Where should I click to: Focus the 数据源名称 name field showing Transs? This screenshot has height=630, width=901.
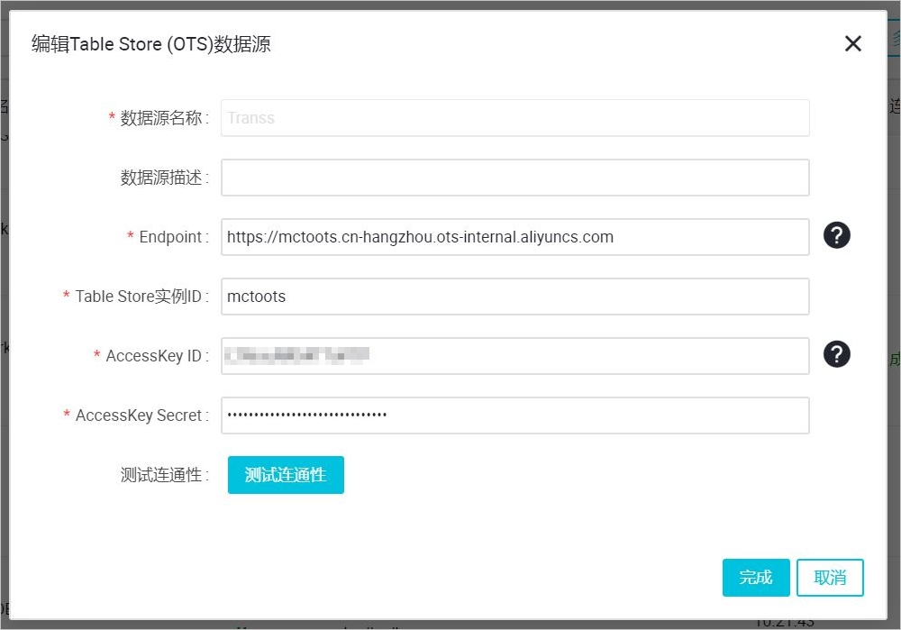pos(514,118)
